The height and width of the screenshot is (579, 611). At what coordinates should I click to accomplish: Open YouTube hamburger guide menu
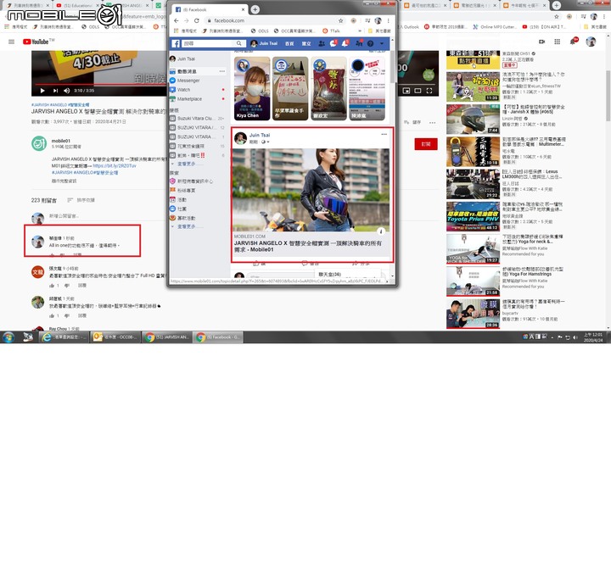[x=11, y=42]
